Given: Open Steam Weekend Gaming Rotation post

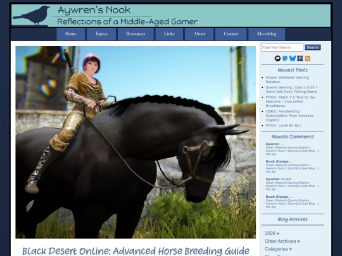Looking at the screenshot, I should tap(288, 80).
